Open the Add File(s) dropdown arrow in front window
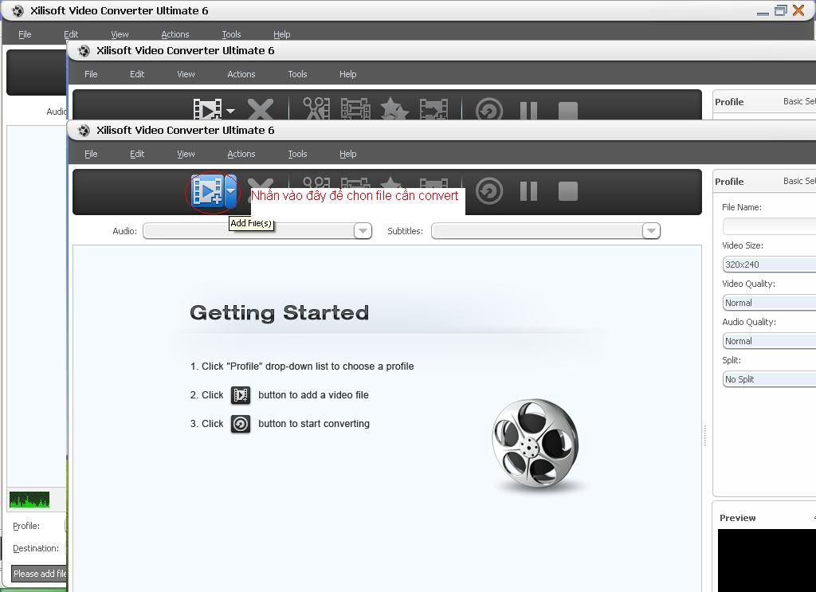The image size is (816, 592). (x=231, y=191)
